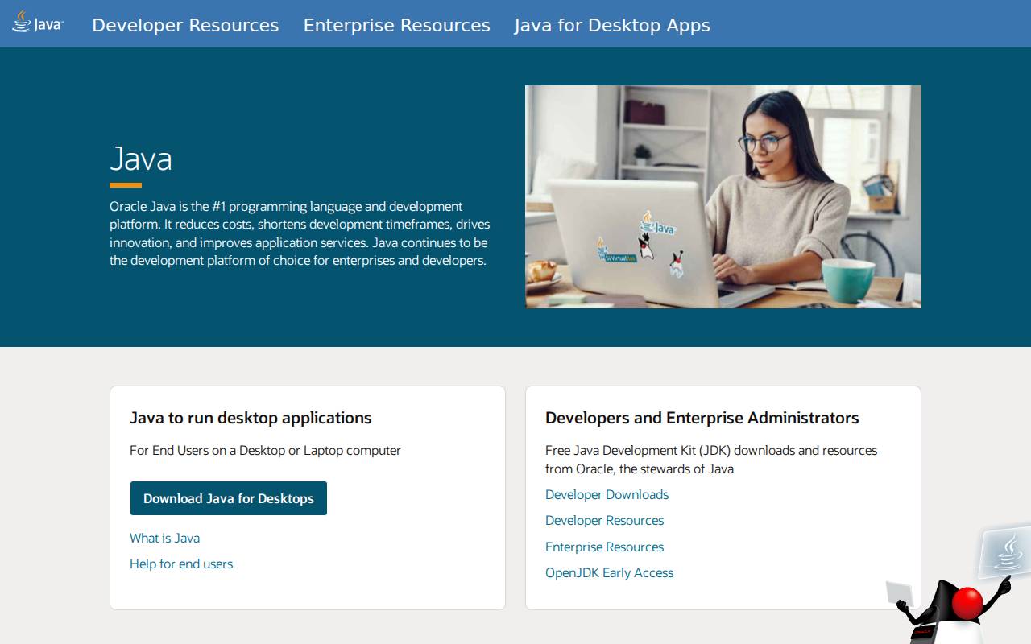Image resolution: width=1031 pixels, height=644 pixels.
Task: Open the OpenJDK Early Access link
Action: click(x=610, y=572)
